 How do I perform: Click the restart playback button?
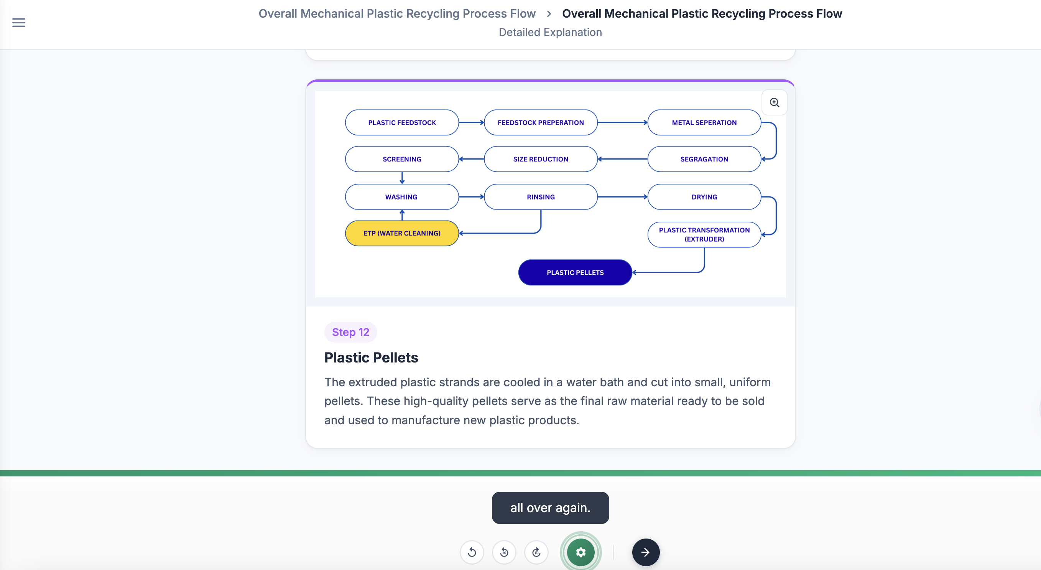(472, 552)
